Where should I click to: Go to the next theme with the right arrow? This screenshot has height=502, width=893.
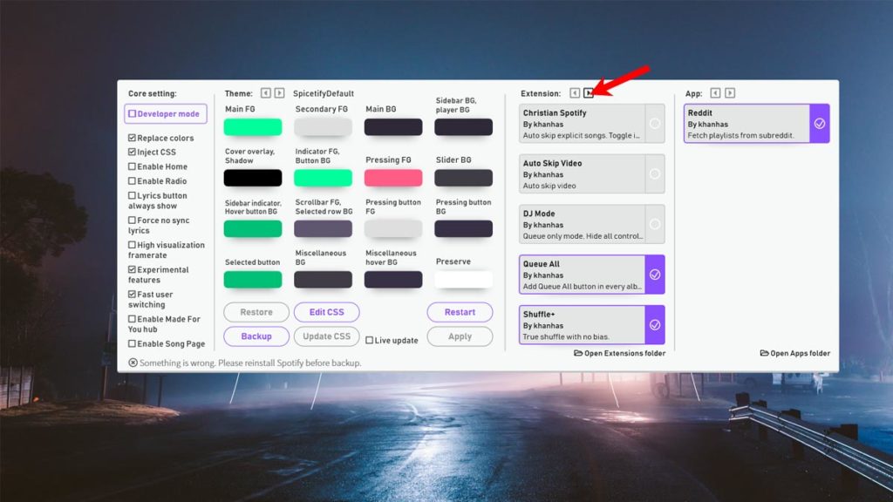pyautogui.click(x=279, y=92)
